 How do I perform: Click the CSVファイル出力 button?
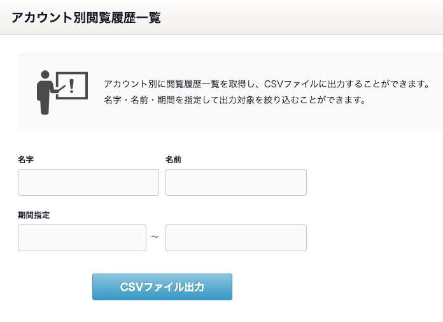point(162,287)
